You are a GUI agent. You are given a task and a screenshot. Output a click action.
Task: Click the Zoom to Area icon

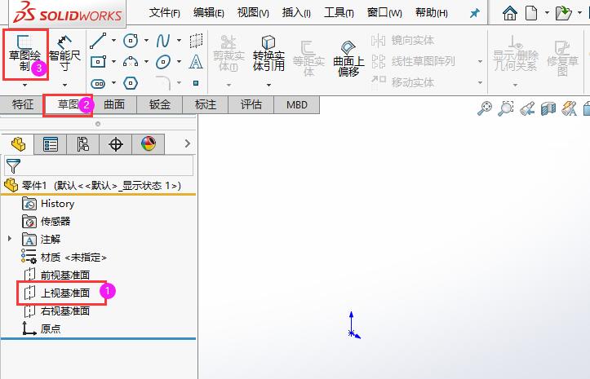506,108
